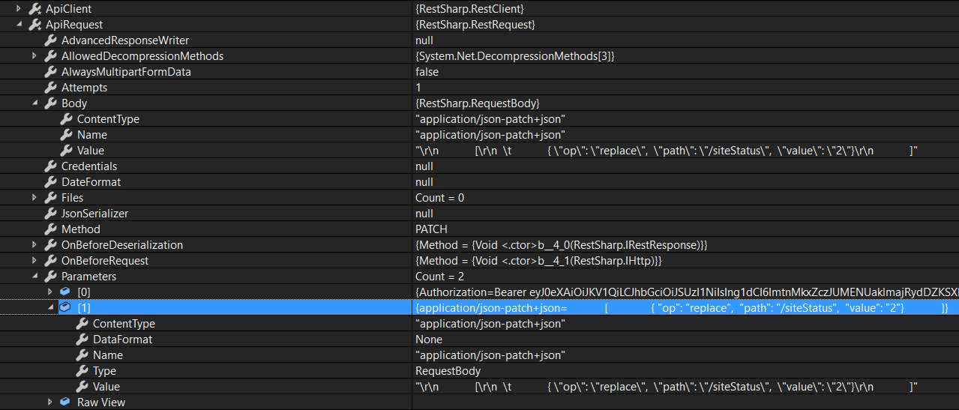Click the Count = 2 value
959x410 pixels.
pos(439,277)
